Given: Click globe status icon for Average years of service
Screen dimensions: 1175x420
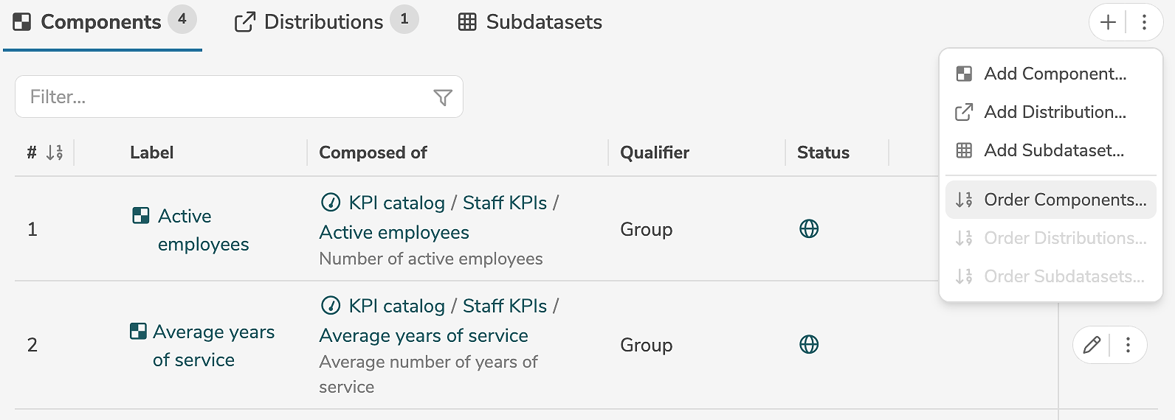Looking at the screenshot, I should coord(809,345).
